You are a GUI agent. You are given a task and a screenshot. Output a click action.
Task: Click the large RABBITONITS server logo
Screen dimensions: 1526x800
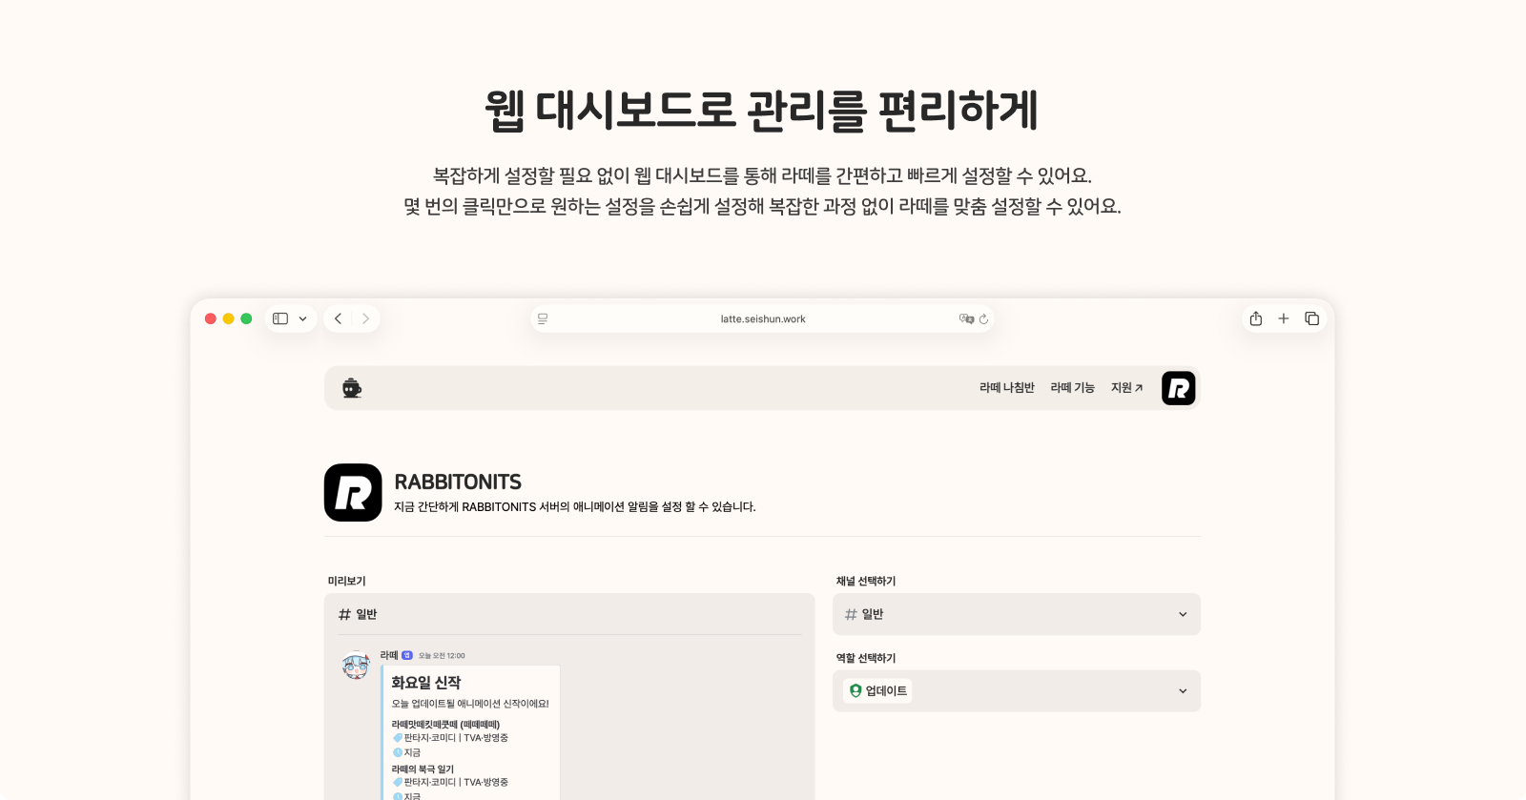[x=353, y=493]
